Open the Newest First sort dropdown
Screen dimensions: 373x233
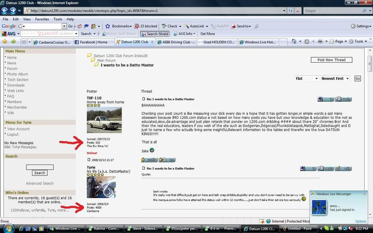pos(335,78)
